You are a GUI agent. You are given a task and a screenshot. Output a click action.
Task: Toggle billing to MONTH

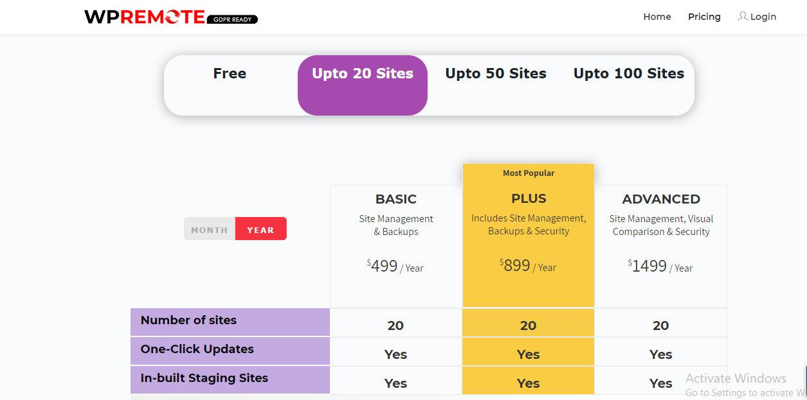[x=210, y=229]
